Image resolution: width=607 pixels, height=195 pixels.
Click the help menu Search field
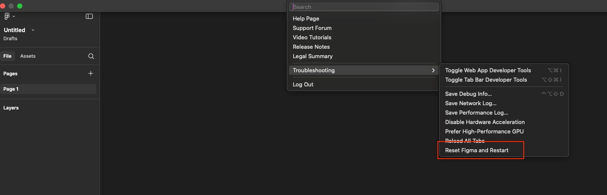364,7
